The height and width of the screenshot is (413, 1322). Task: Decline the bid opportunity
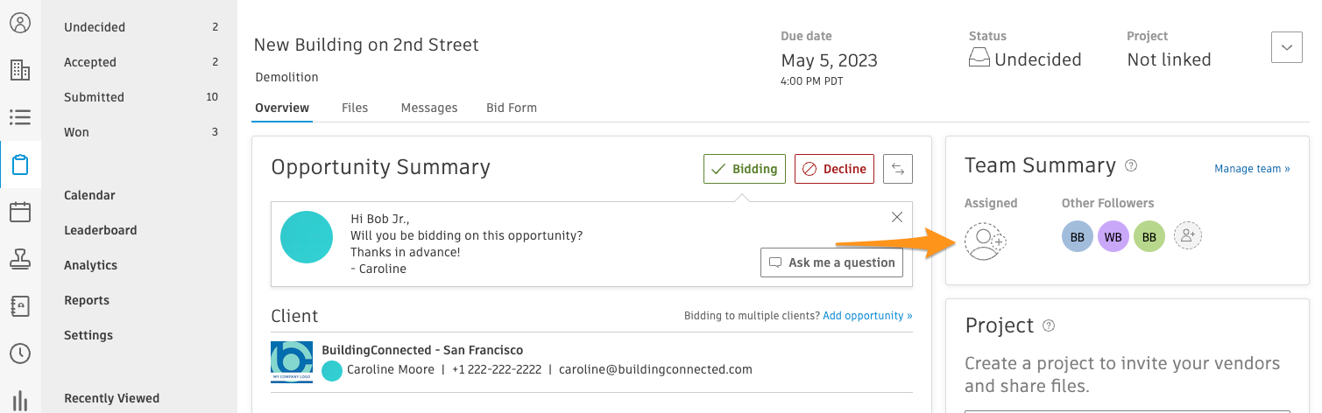836,169
